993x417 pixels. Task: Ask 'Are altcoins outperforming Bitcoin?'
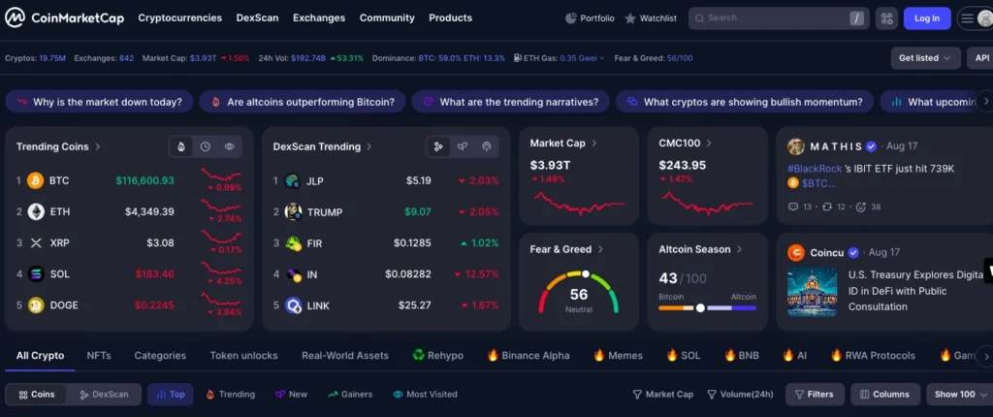tap(303, 102)
